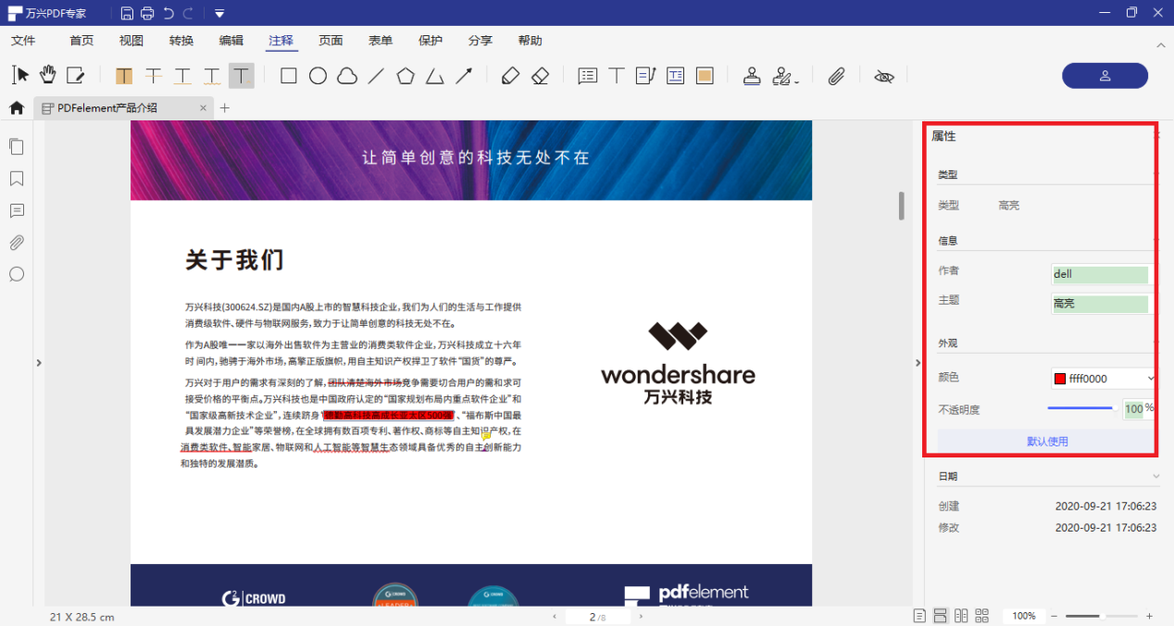The image size is (1174, 626).
Task: Select the Hand tool in the toolbar
Action: [47, 75]
